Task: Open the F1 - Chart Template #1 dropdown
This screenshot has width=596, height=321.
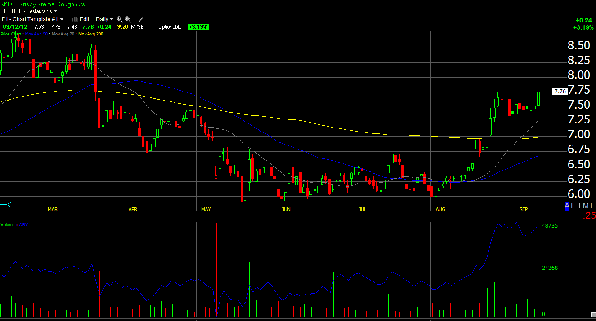Action: pyautogui.click(x=32, y=19)
